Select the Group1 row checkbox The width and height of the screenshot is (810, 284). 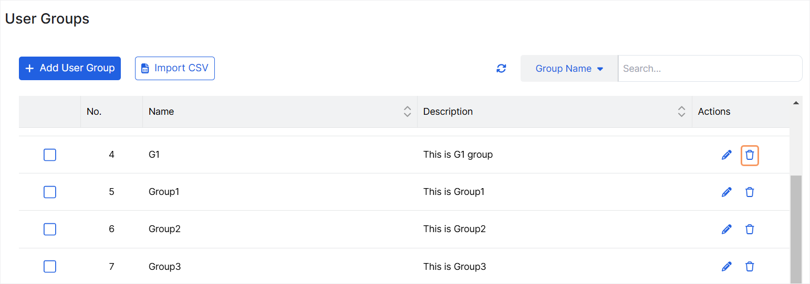pos(50,192)
